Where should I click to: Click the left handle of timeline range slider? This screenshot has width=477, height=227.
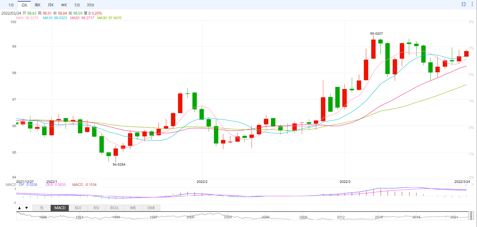pos(469,216)
